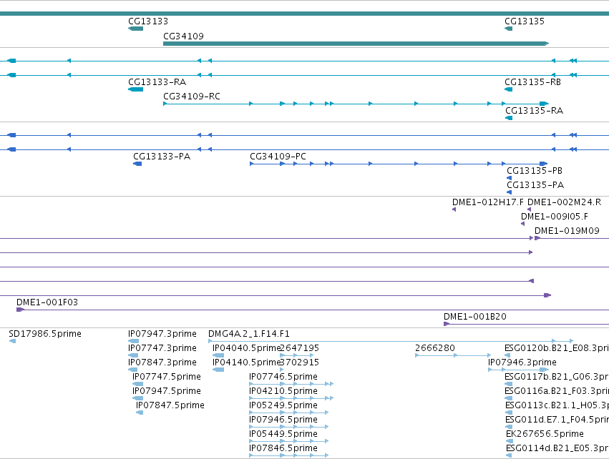Select the ESG0114d.B21_E05 EST label

557,448
